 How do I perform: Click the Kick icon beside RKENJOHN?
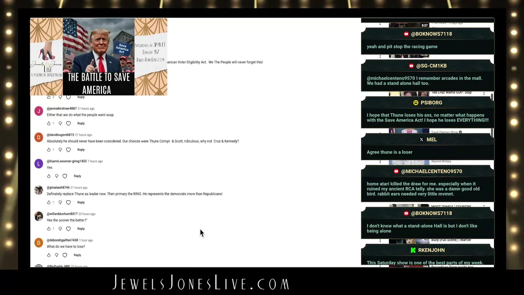(x=413, y=250)
